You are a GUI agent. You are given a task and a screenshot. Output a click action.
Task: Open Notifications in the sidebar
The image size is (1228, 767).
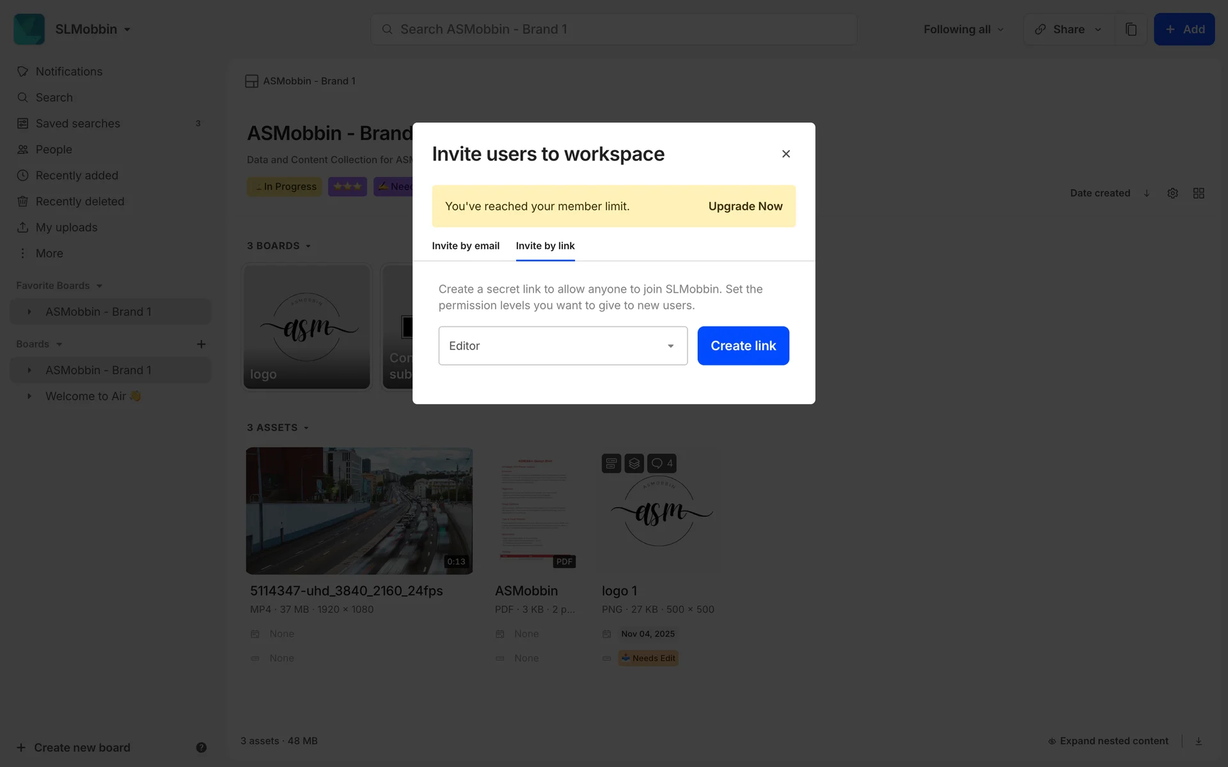pyautogui.click(x=68, y=72)
